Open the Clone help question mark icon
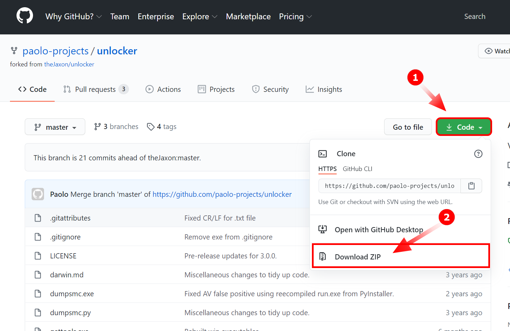 click(x=478, y=154)
